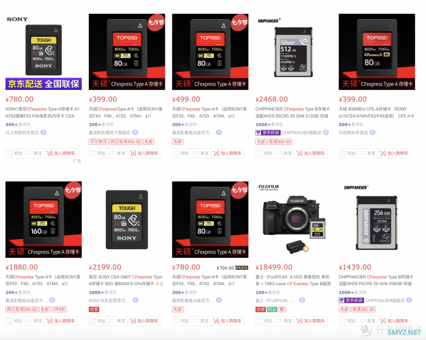Click the 京东好店 badge on the 256GB CHIPFANCIER listing
The image size is (426, 340).
click(351, 300)
